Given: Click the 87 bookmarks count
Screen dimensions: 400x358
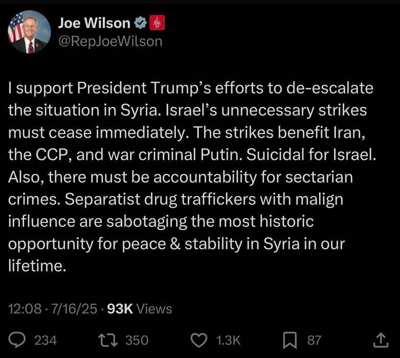Looking at the screenshot, I should point(314,340).
